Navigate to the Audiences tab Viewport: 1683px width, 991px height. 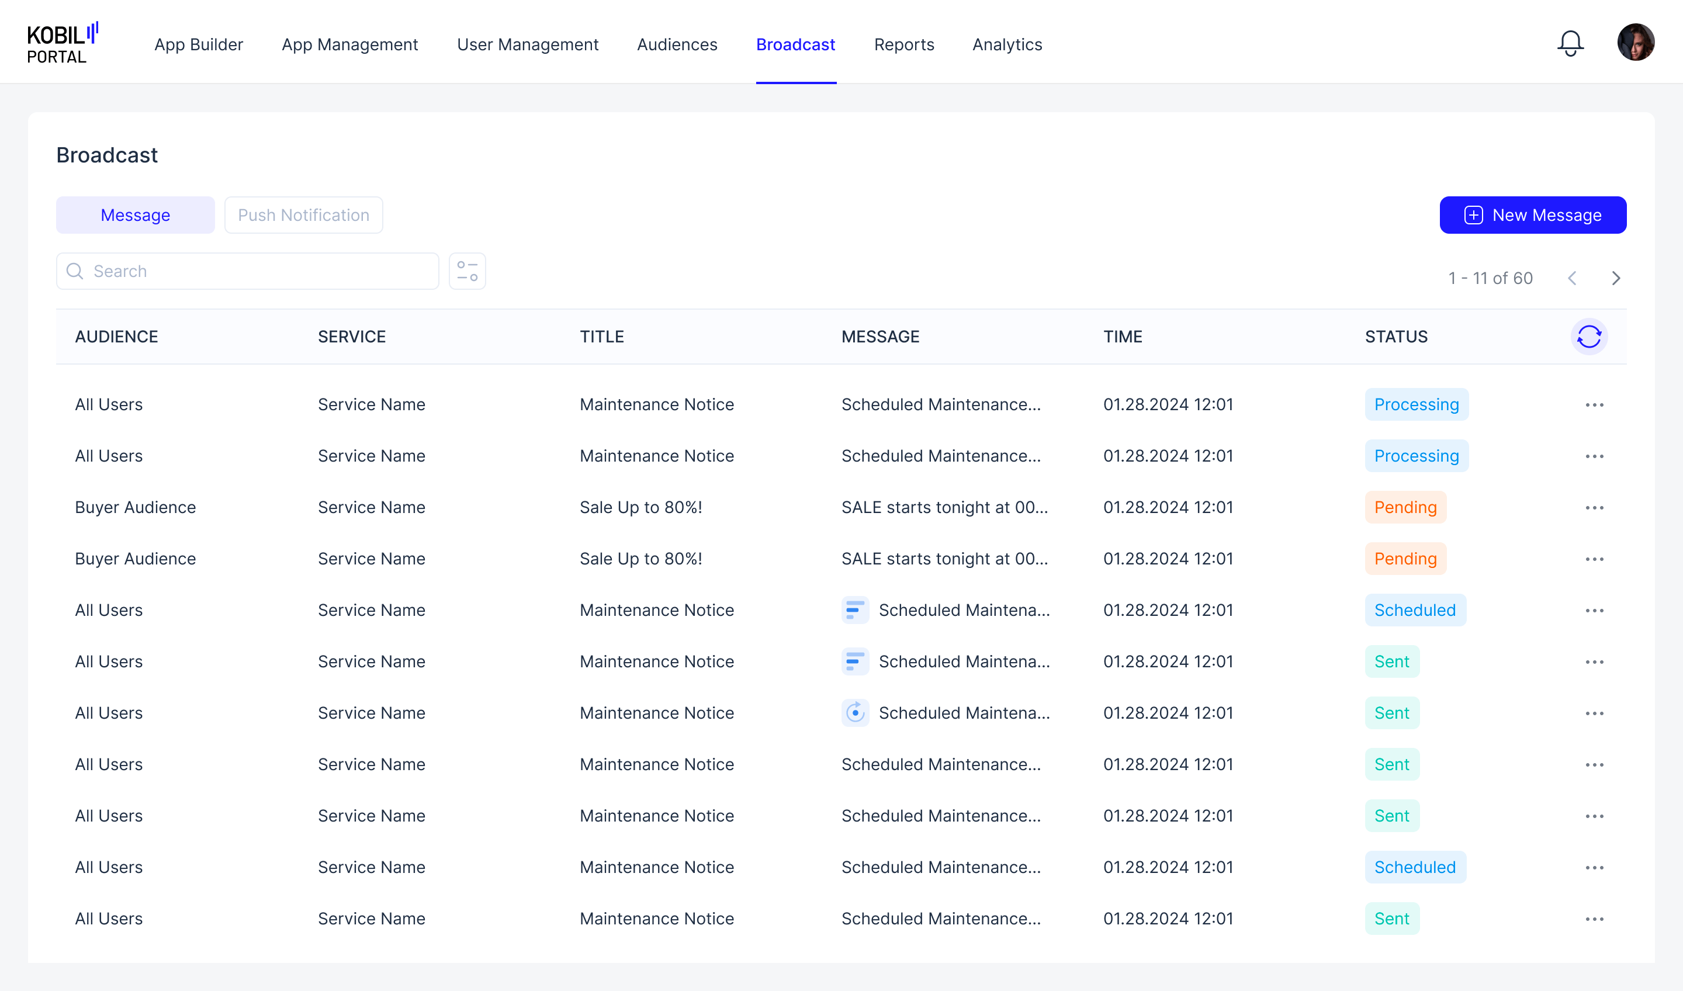pos(677,44)
